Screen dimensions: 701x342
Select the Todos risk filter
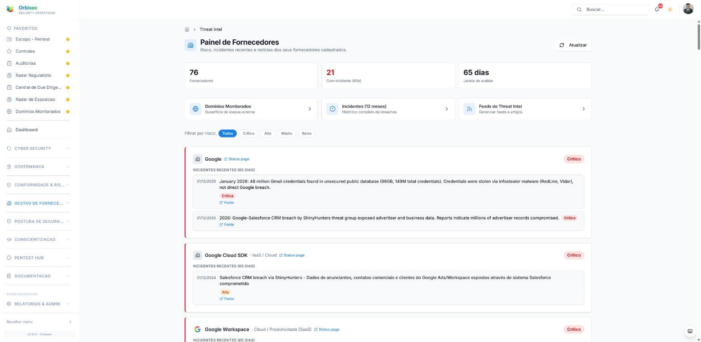[228, 133]
